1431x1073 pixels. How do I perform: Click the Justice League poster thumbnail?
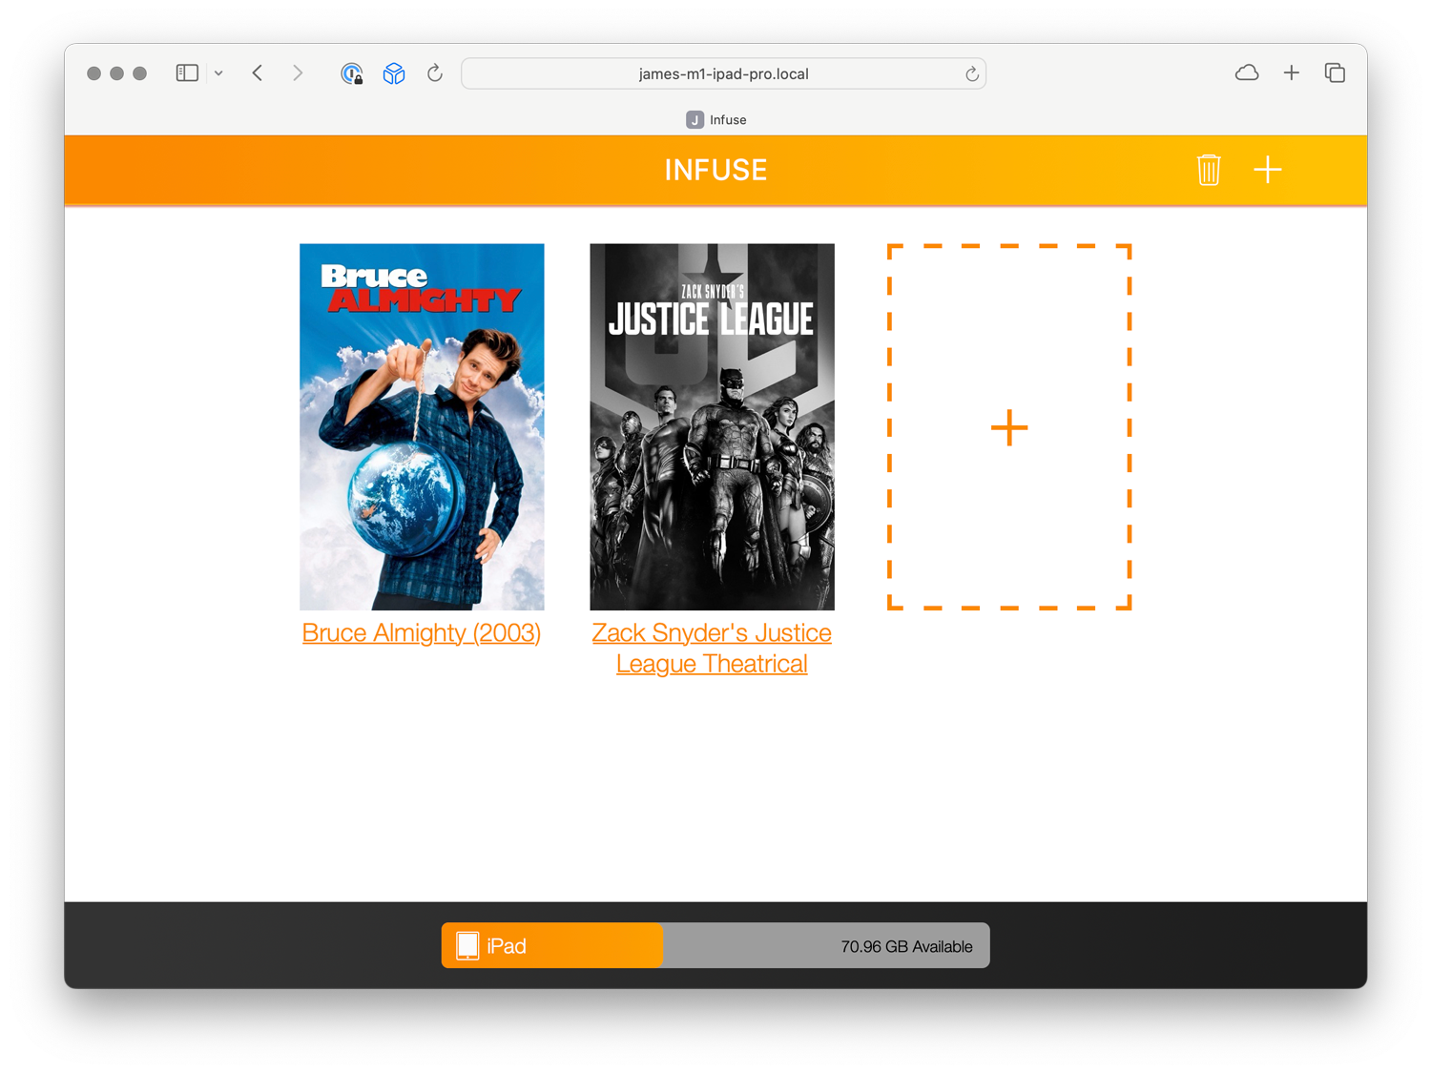pos(712,426)
